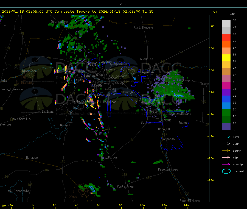Click the '-160' tick on right axis
The height and width of the screenshot is (209, 247).
[211, 114]
